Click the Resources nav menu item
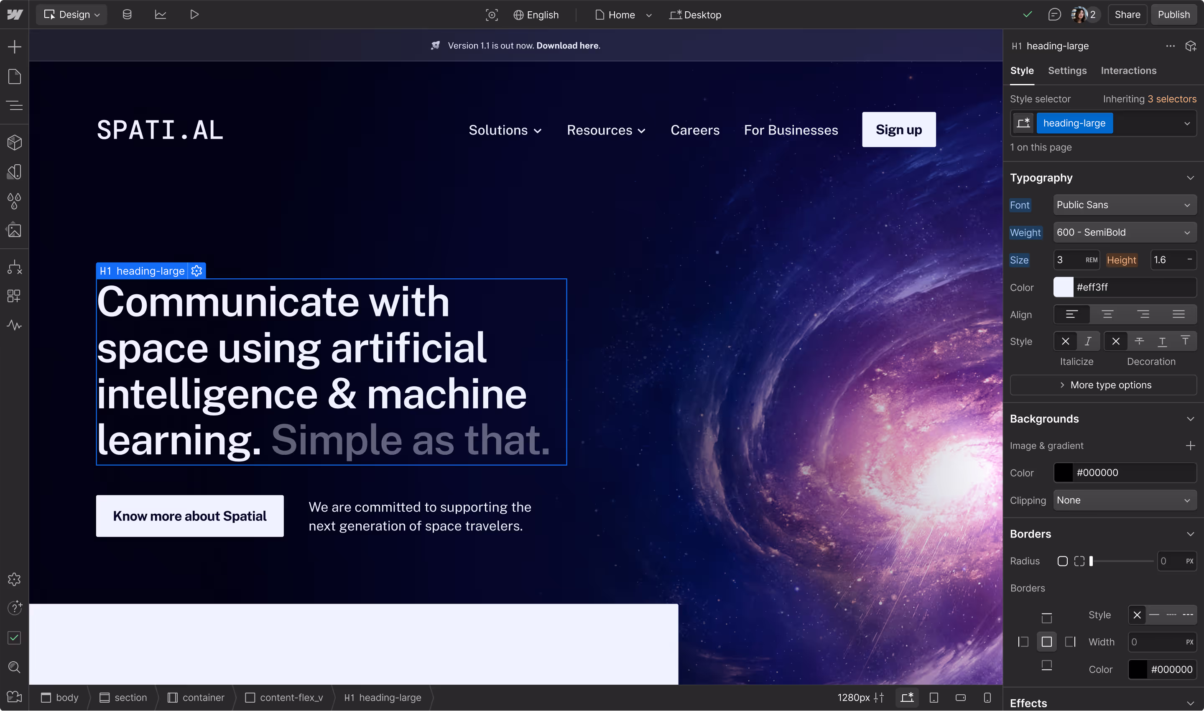 pyautogui.click(x=606, y=130)
